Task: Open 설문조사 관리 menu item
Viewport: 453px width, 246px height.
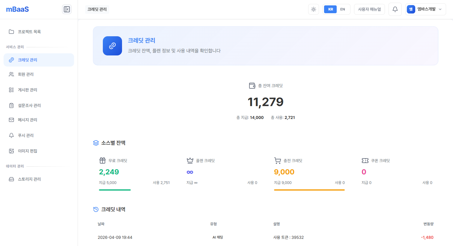Action: (29, 105)
